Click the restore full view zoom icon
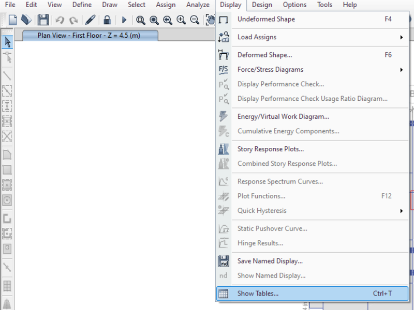Screen dimensions: 414x310 154,20
